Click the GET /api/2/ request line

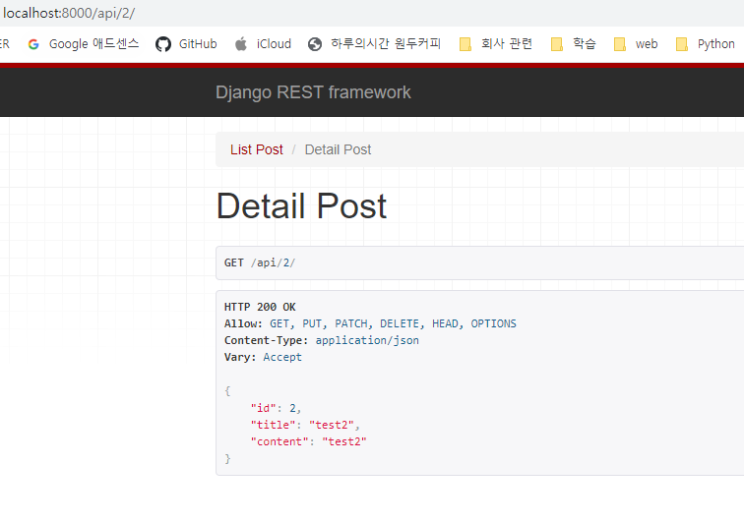coord(260,262)
